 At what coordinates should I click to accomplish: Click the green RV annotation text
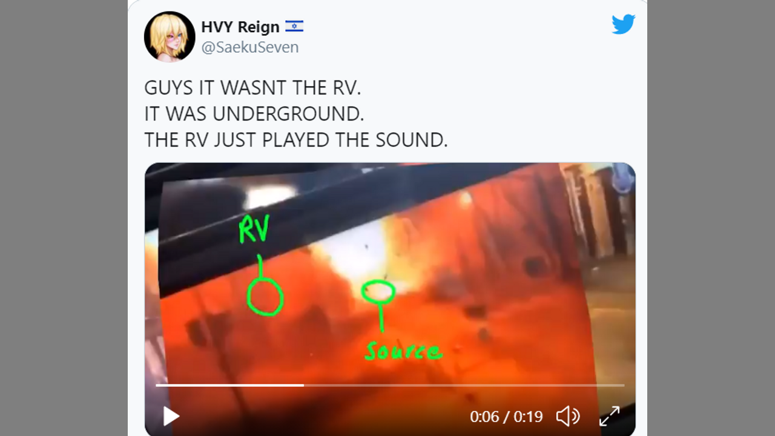pos(254,230)
